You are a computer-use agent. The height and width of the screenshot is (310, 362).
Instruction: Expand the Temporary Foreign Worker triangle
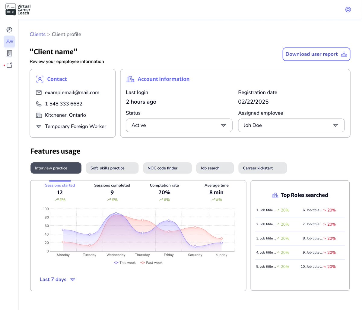click(39, 127)
